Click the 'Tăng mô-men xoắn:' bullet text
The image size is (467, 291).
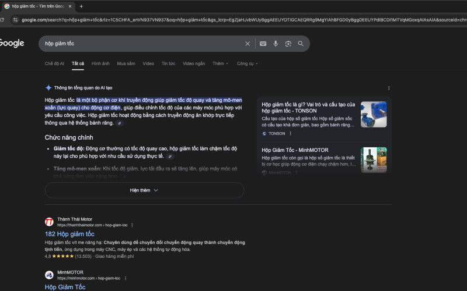pyautogui.click(x=78, y=169)
